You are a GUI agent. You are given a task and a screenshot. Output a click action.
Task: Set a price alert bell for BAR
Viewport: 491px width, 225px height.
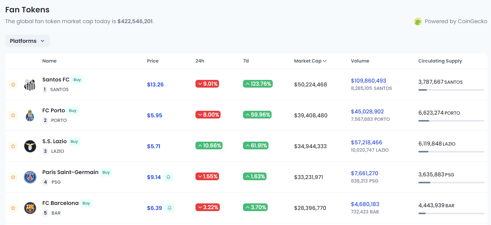(x=169, y=208)
